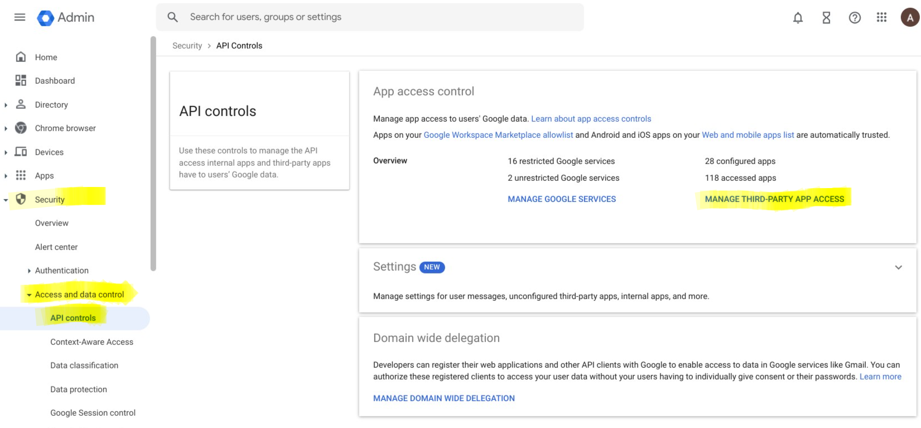Click the Chrome browser icon

21,128
